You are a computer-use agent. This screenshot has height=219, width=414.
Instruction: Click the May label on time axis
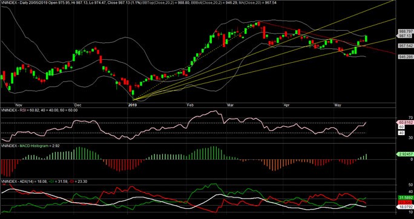coord(338,105)
